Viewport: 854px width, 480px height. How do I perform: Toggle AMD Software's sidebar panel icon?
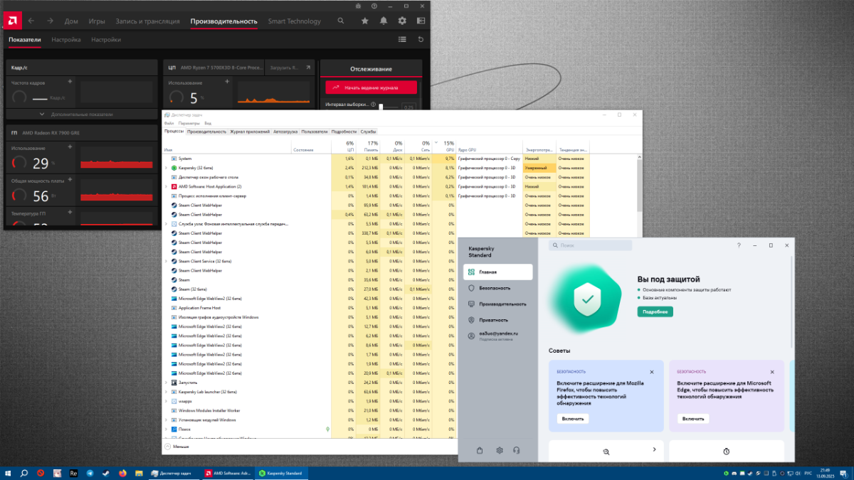421,21
